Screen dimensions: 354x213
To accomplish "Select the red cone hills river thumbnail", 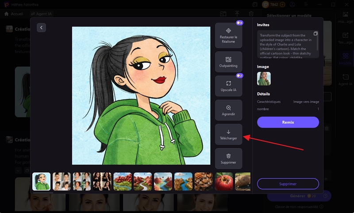I will tap(142, 182).
